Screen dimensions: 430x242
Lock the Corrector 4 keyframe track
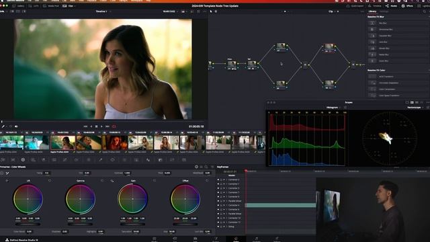221,205
